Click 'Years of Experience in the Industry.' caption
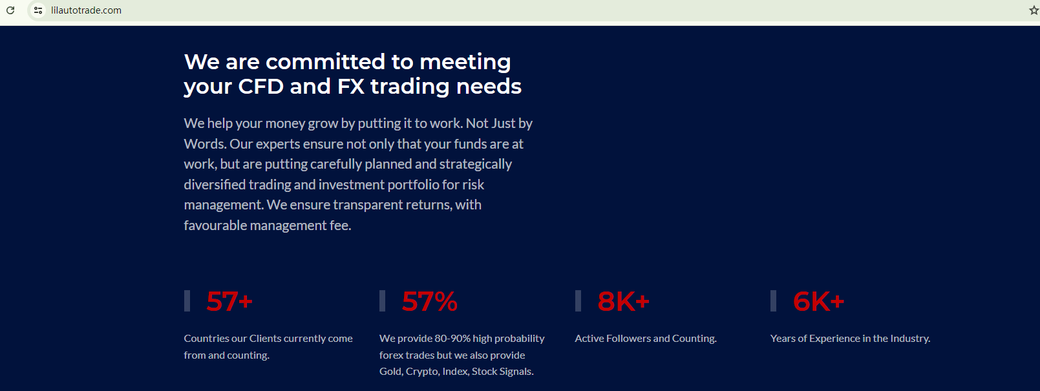The height and width of the screenshot is (391, 1040). tap(850, 339)
